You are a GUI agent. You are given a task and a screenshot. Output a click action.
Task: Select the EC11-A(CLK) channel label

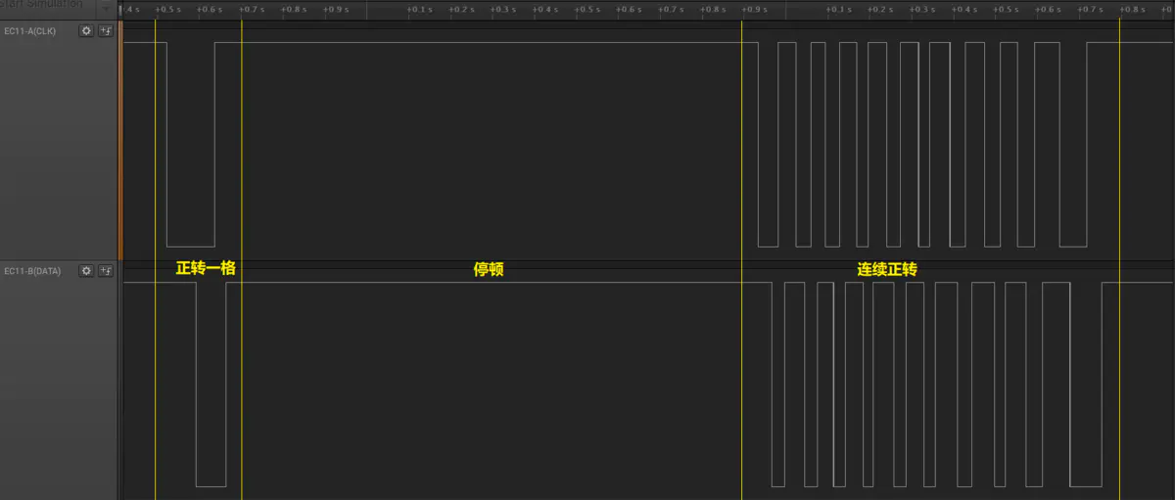(x=31, y=30)
